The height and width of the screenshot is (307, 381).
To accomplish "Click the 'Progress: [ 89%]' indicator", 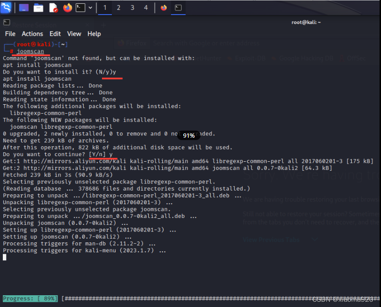I will (x=30, y=299).
